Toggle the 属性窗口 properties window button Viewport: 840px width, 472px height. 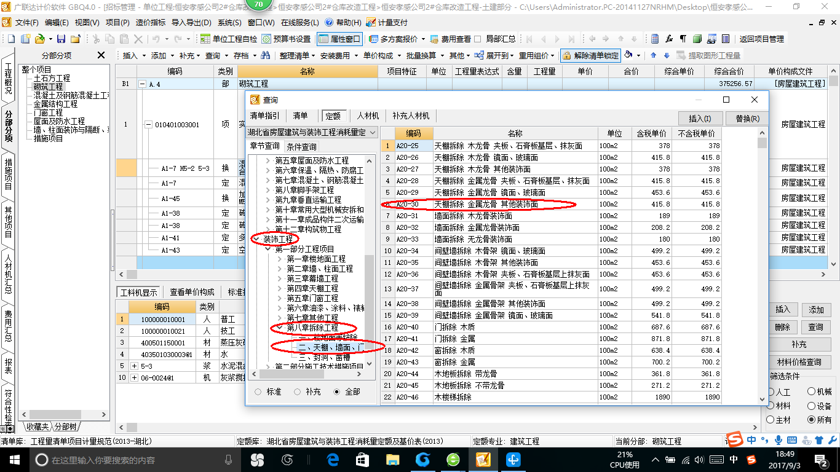(340, 39)
